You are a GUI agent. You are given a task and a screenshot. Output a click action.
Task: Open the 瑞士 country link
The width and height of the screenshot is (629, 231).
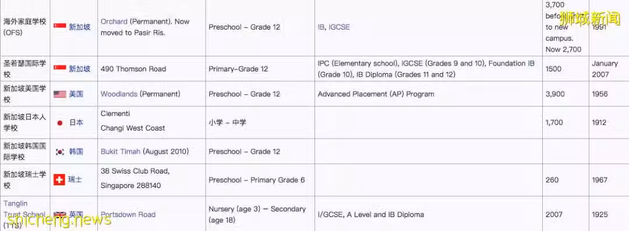coord(75,180)
